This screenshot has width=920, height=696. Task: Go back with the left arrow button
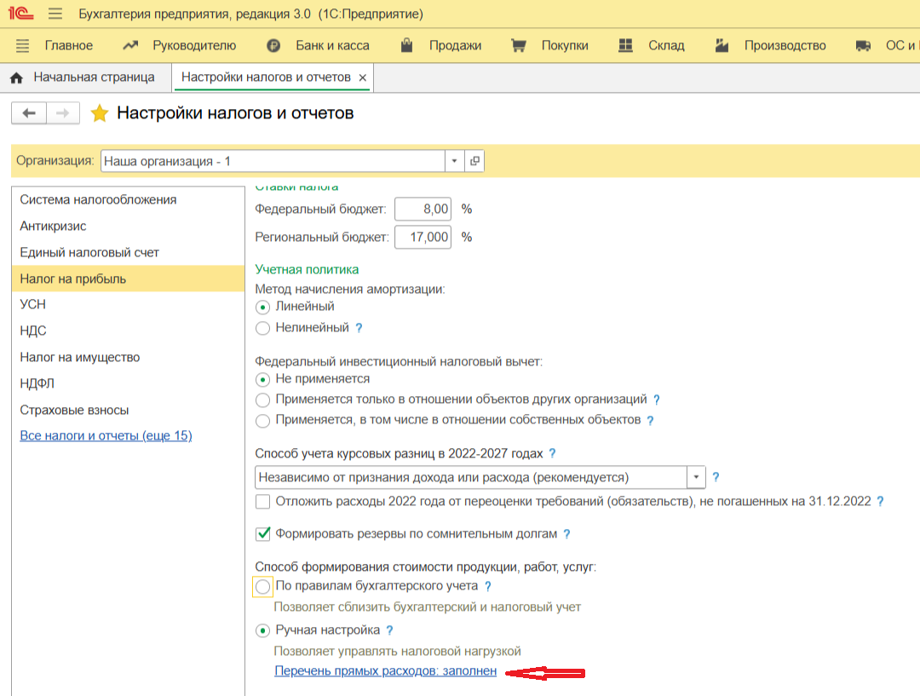click(x=29, y=112)
